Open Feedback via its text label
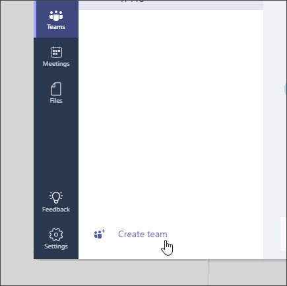The width and height of the screenshot is (287, 286). tap(56, 210)
